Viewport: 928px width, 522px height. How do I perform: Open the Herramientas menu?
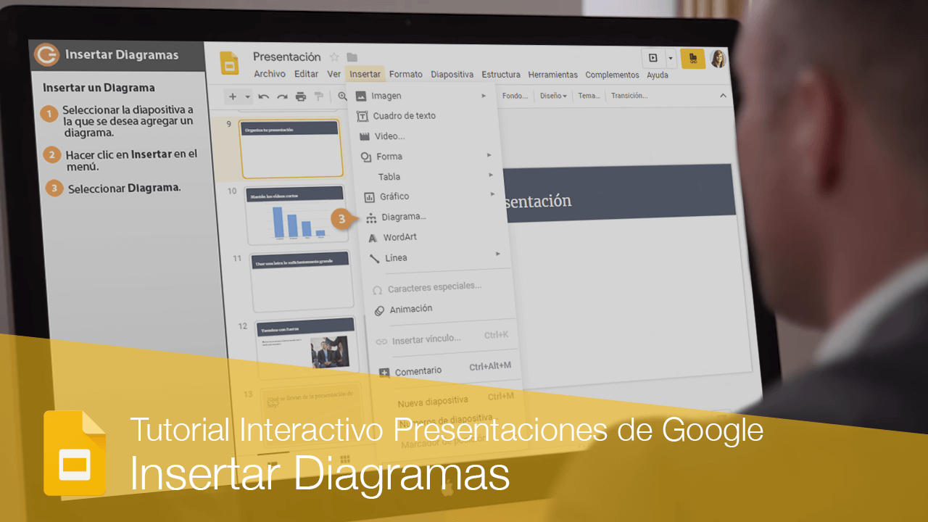click(553, 75)
